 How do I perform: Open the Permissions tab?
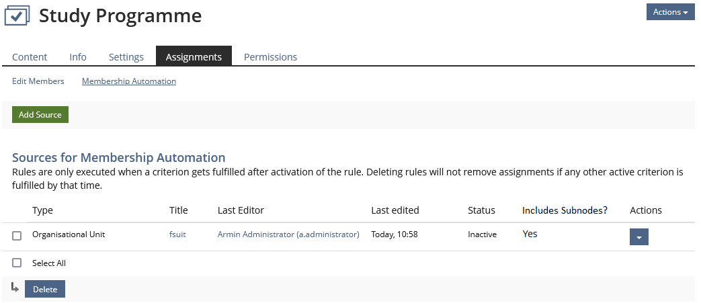coord(270,57)
